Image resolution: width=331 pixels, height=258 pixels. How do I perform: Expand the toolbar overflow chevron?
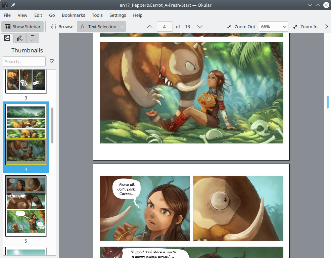pos(327,27)
